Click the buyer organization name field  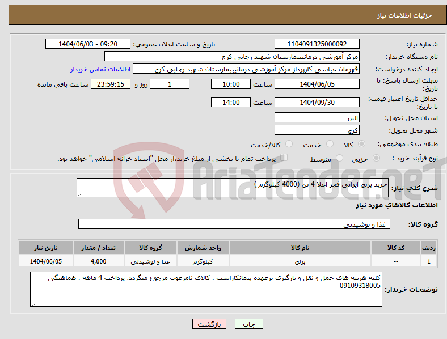(x=232, y=56)
